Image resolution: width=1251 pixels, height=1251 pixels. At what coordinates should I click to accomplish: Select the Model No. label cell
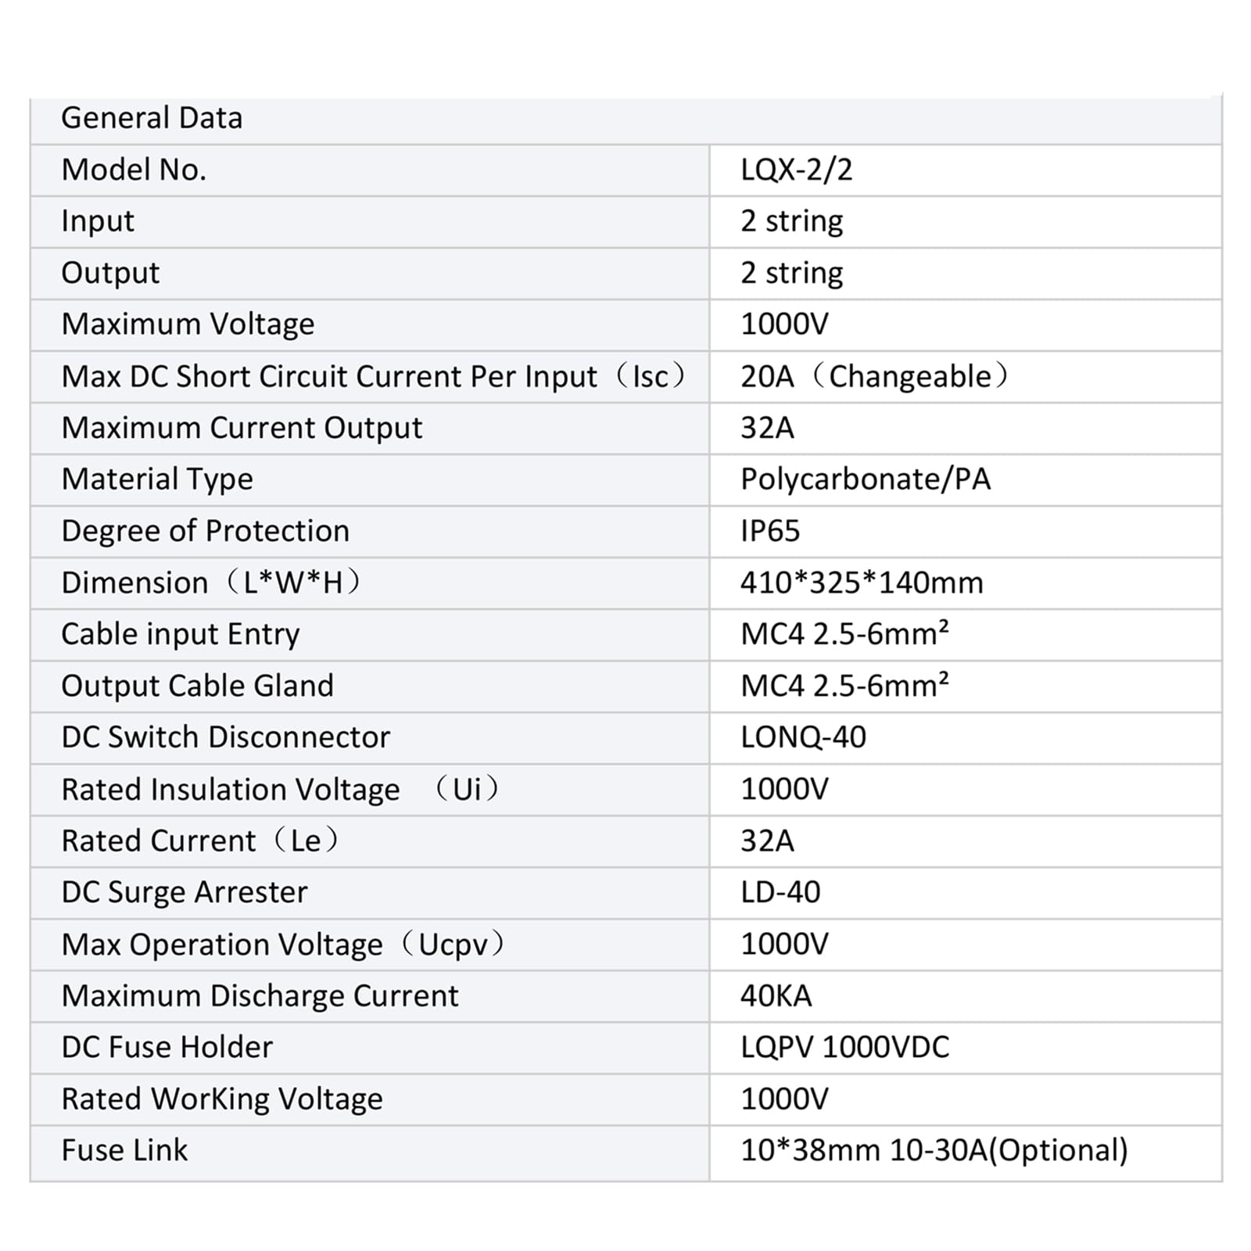coord(134,170)
